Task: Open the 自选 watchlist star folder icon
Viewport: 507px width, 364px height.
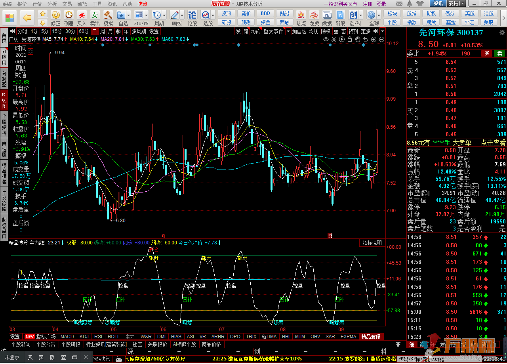Action: [121, 15]
